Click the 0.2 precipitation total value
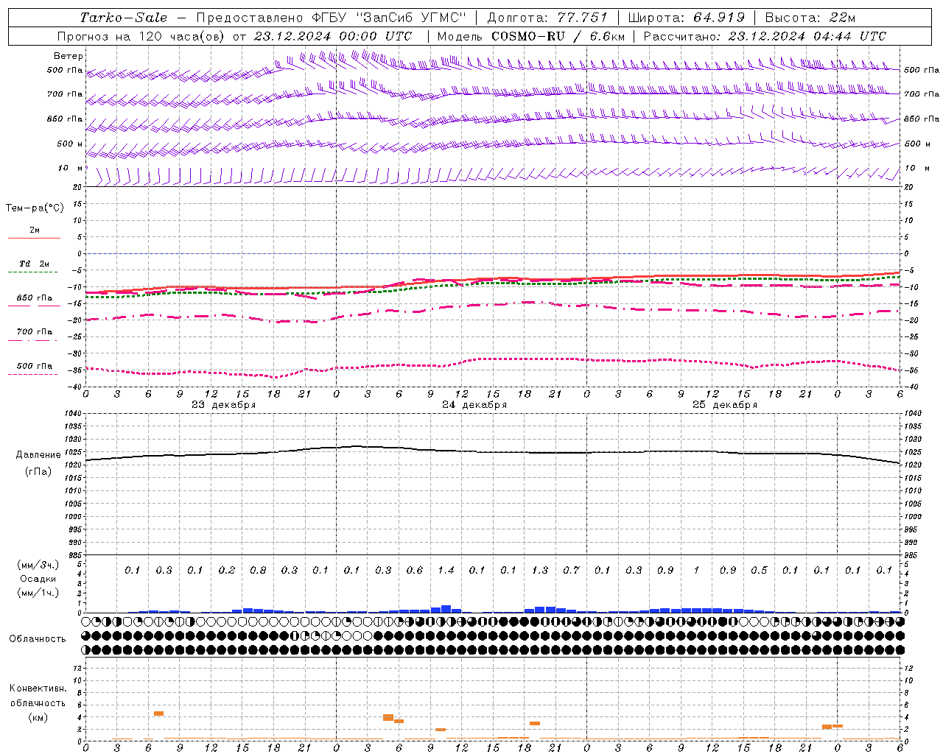943x754 pixels. click(227, 570)
